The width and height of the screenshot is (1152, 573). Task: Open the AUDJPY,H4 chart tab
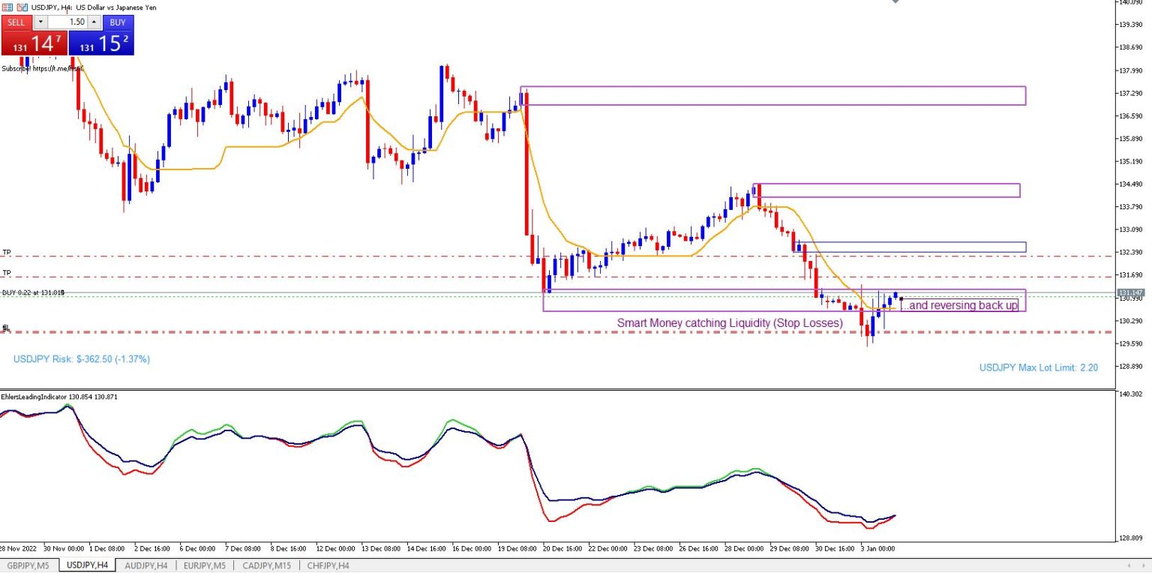click(x=146, y=565)
